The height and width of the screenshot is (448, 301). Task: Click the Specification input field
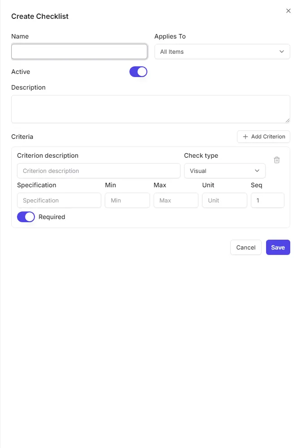coord(59,200)
